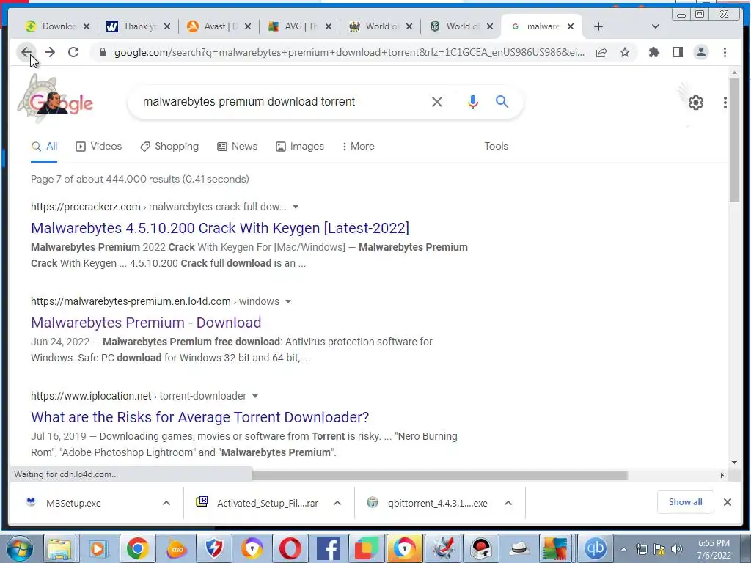This screenshot has height=563, width=751.
Task: Open Facebook shortcut in the taskbar
Action: tap(328, 548)
